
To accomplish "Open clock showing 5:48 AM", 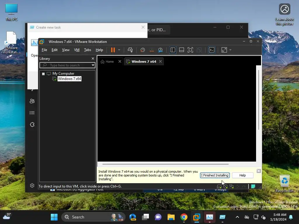I will pyautogui.click(x=278, y=217).
